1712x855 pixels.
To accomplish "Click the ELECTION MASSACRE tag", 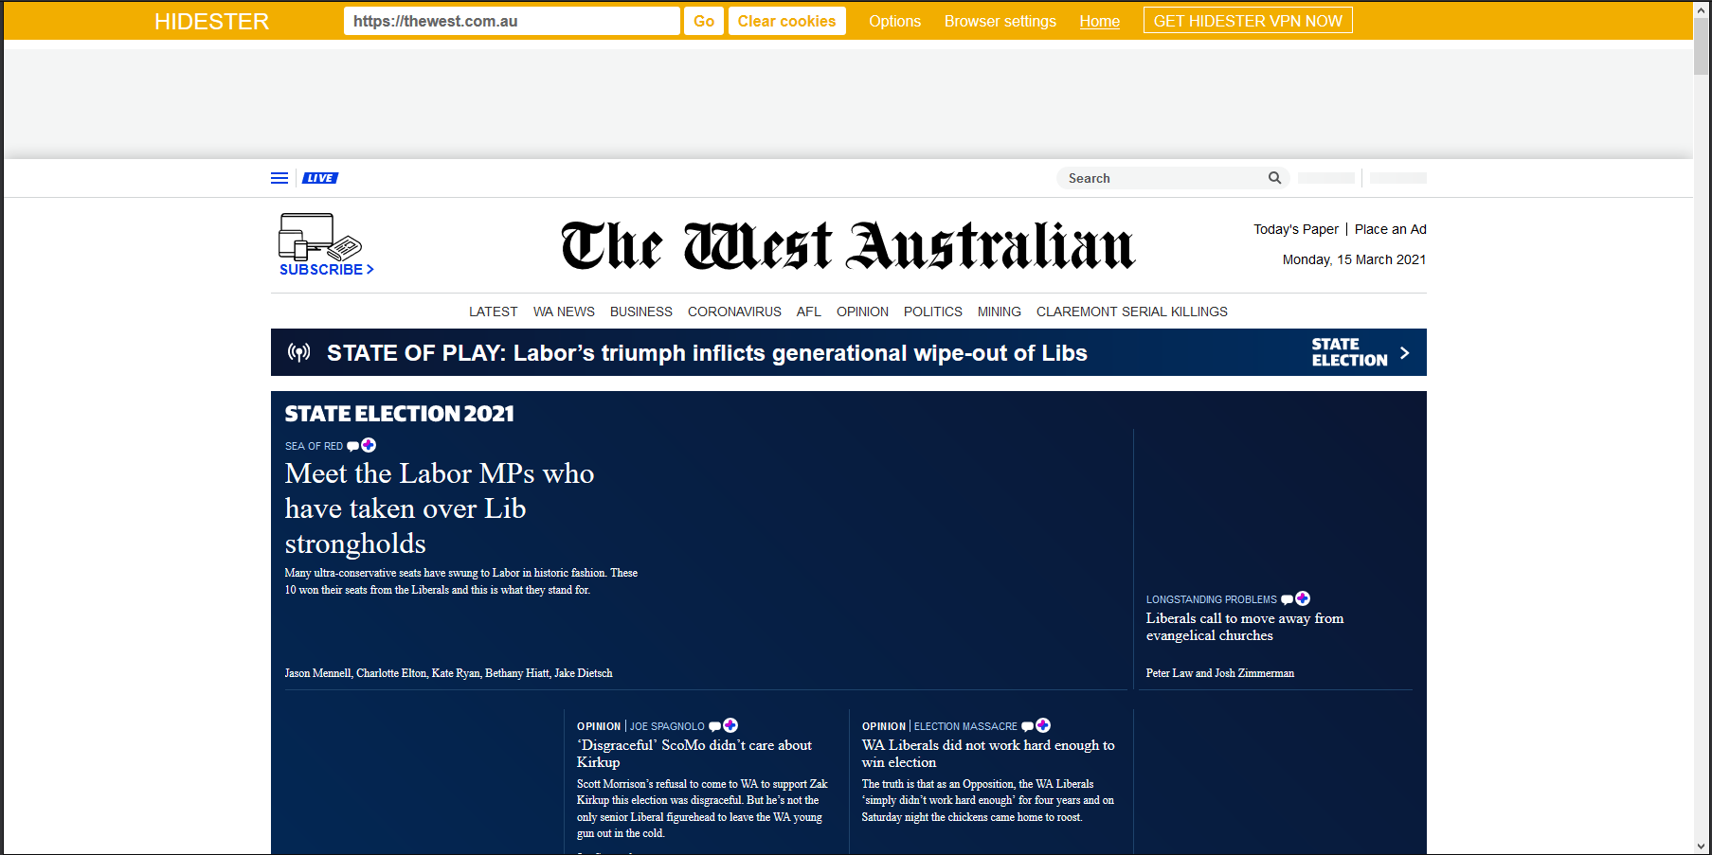I will tap(965, 726).
